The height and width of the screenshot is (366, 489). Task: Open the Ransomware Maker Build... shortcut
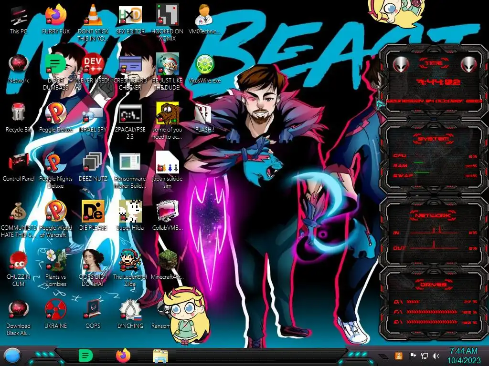[130, 170]
